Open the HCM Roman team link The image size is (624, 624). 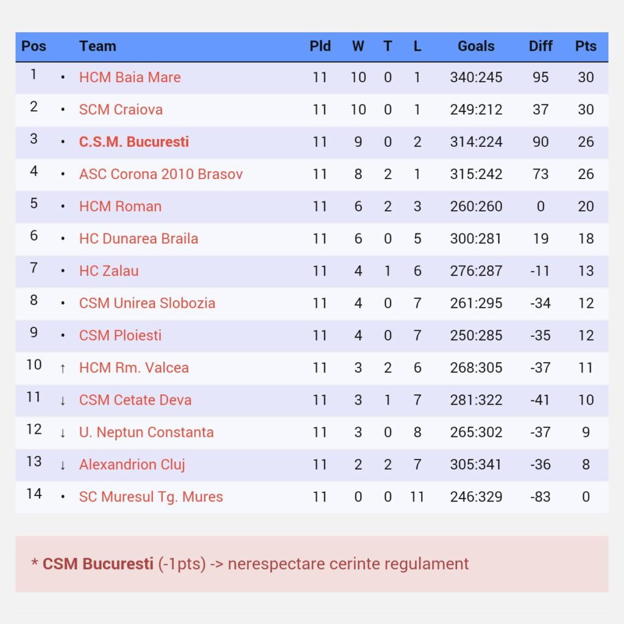click(120, 207)
